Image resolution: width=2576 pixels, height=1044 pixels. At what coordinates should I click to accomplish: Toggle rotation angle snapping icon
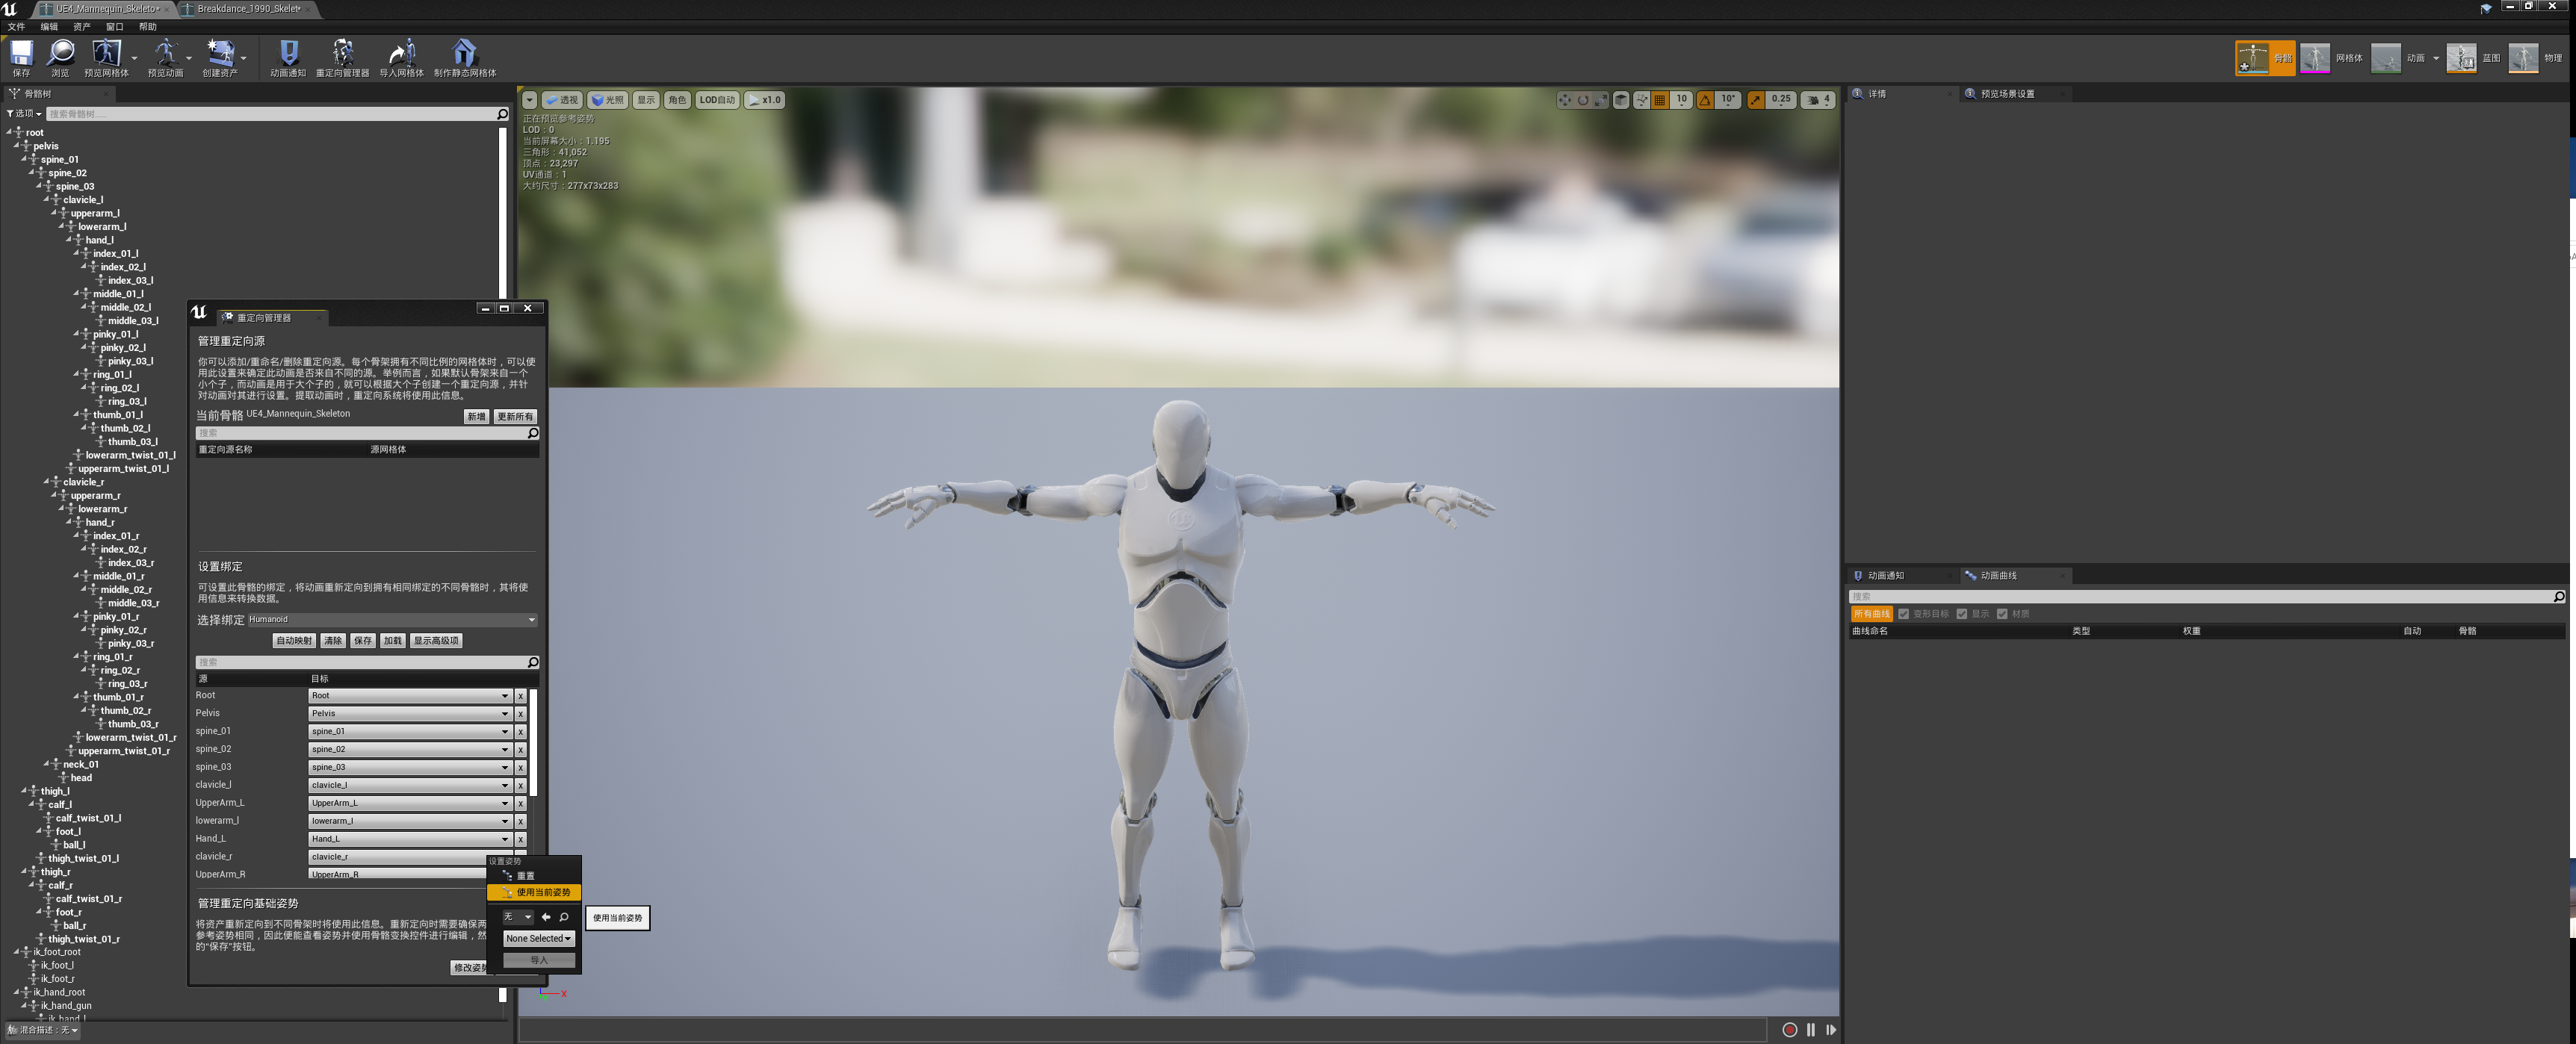1705,100
